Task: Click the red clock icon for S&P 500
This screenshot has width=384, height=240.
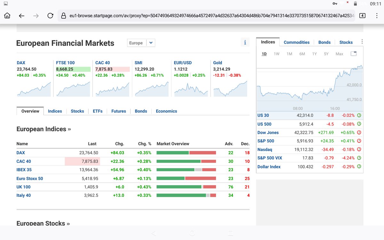Action: (359, 140)
